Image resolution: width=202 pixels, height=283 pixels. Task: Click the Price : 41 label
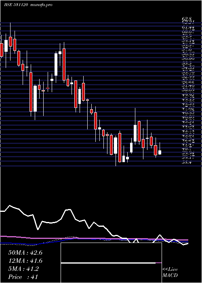pyautogui.click(x=23, y=277)
